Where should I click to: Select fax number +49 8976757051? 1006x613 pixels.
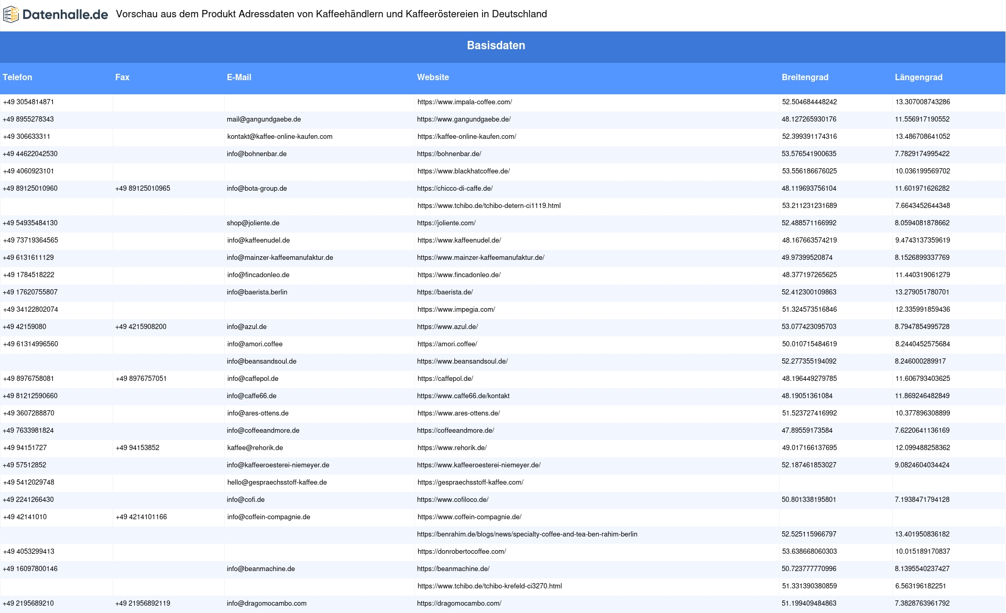click(141, 379)
